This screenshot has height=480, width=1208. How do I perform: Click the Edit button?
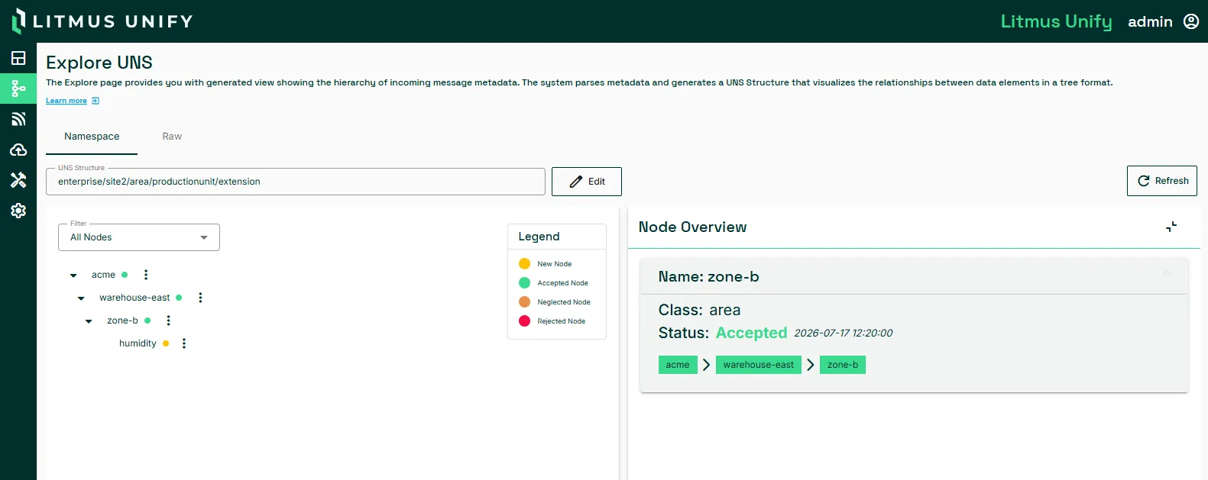pos(587,182)
